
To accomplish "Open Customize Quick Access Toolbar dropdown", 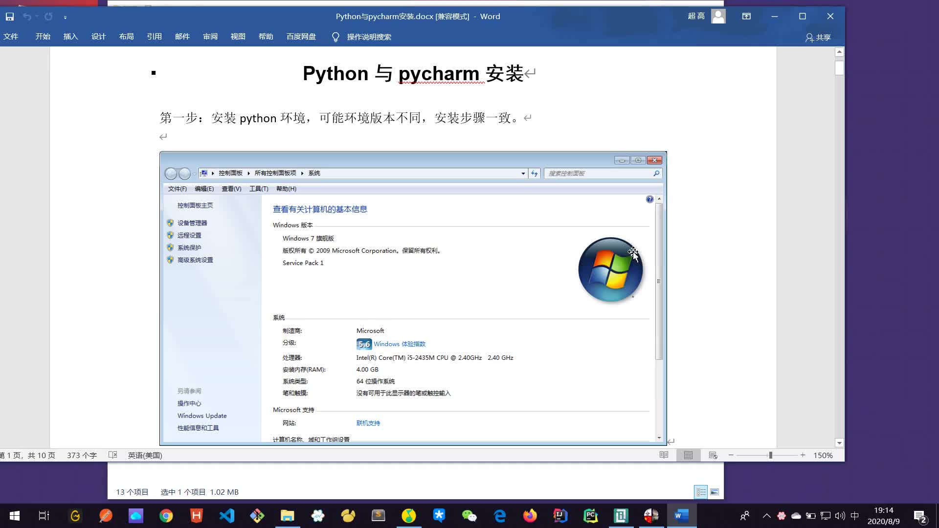I will coord(65,17).
